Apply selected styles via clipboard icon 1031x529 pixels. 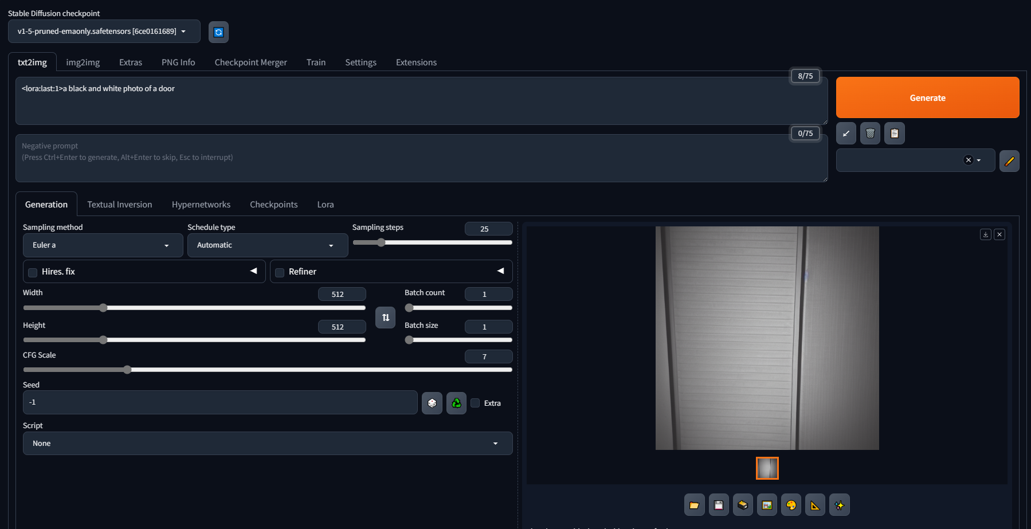[x=894, y=134]
